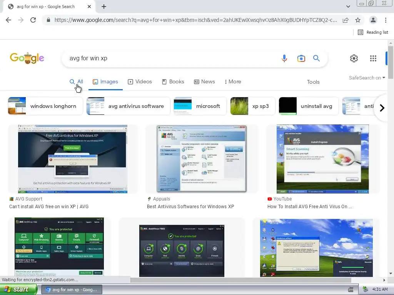Open Chrome three-dot menu
The height and width of the screenshot is (295, 394).
coord(386,20)
